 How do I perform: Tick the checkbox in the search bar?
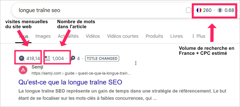tap(189, 10)
